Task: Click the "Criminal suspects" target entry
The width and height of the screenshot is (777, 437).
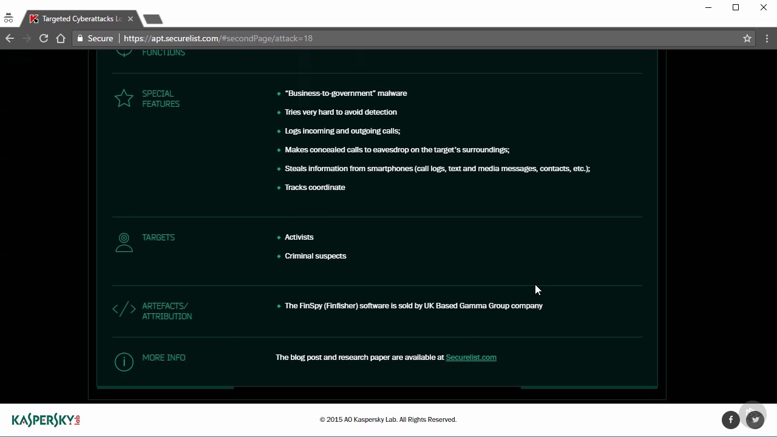Action: (316, 256)
